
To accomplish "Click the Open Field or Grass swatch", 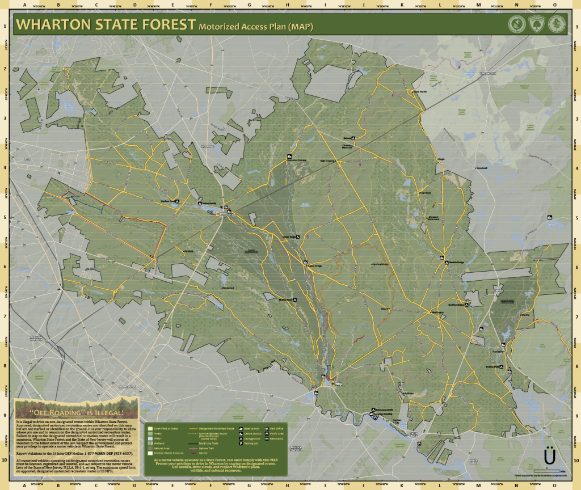I will (150, 429).
